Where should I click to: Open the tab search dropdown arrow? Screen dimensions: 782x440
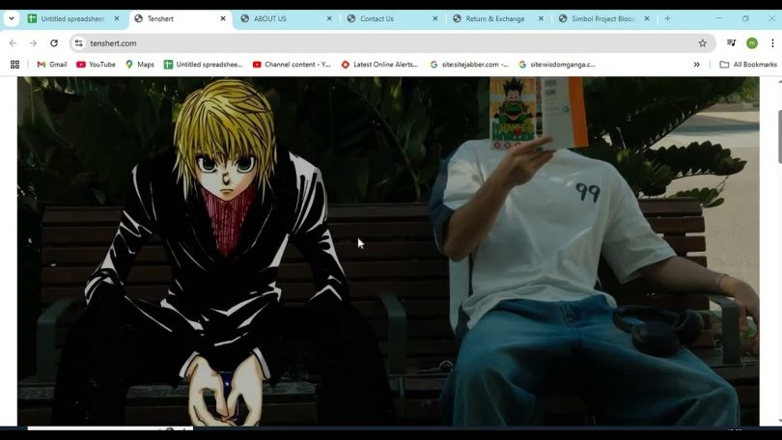point(11,18)
